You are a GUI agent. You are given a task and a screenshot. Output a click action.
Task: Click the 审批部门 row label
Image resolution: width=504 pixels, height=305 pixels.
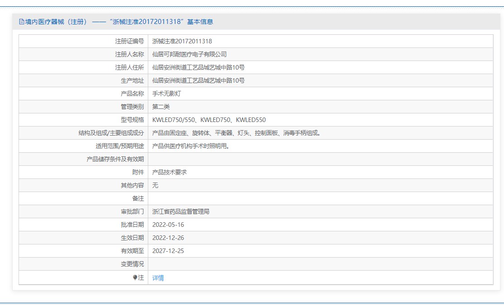click(132, 211)
